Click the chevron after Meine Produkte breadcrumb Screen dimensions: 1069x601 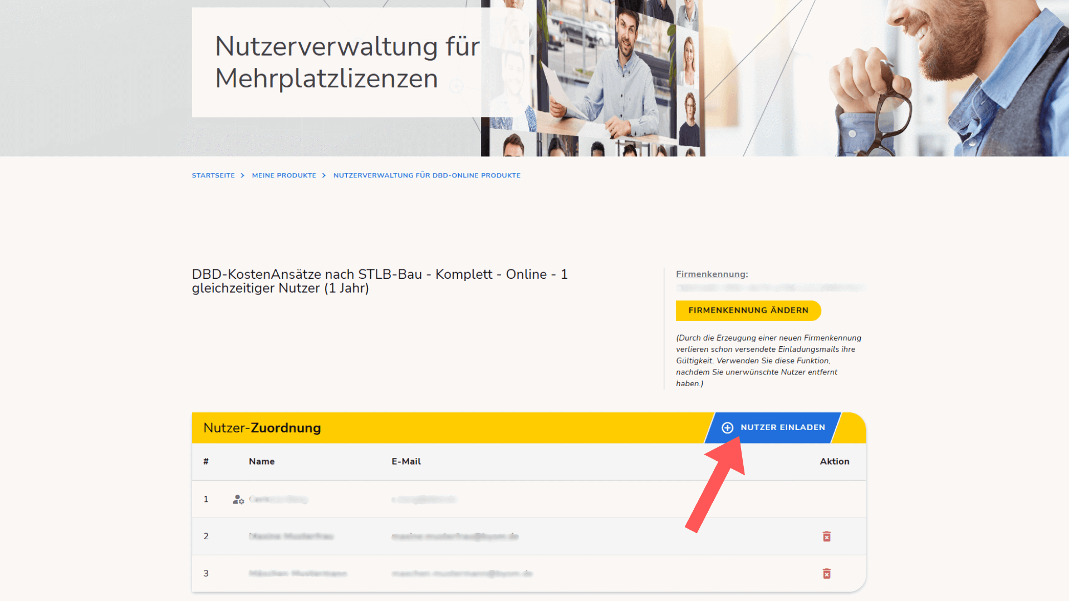[324, 175]
